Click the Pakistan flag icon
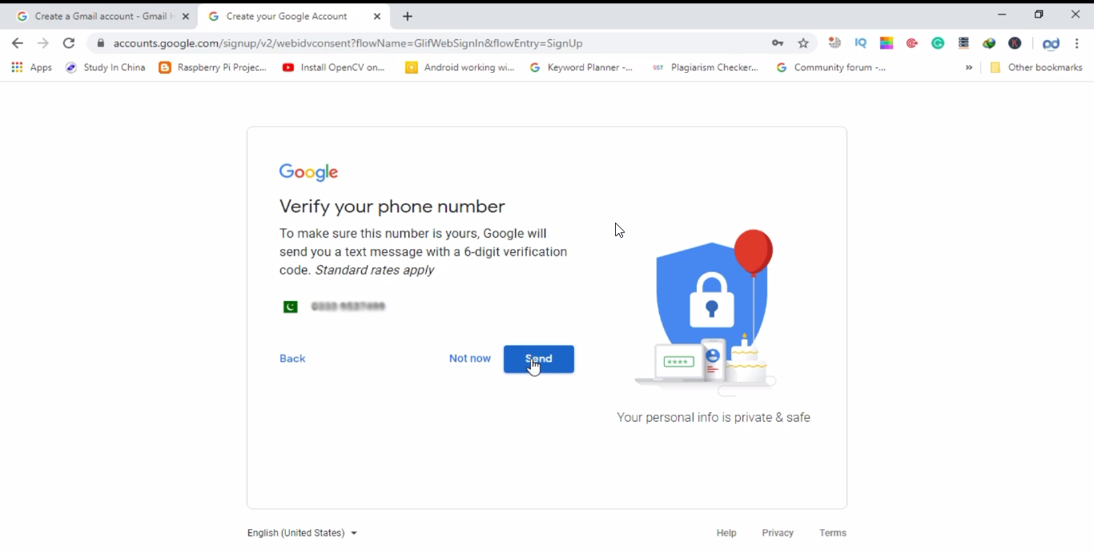This screenshot has height=554, width=1094. pos(291,307)
